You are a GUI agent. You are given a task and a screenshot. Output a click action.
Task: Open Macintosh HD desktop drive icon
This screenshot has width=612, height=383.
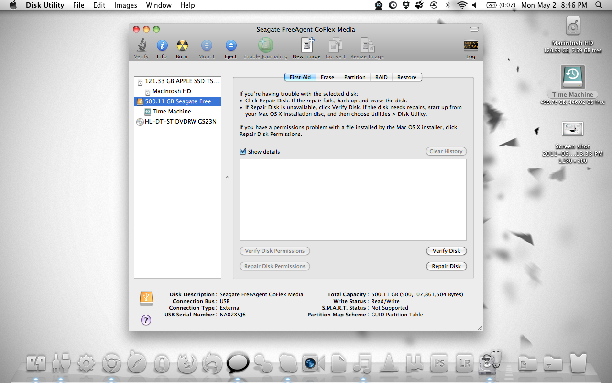click(573, 26)
